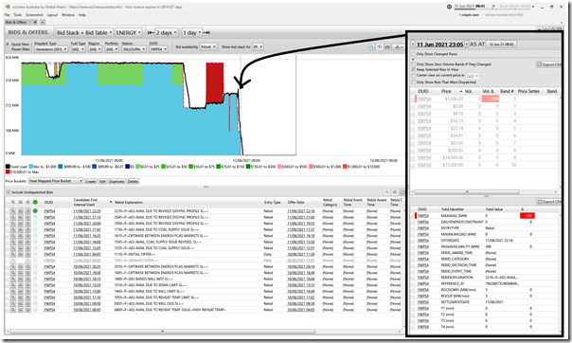572x343 pixels.
Task: Click the camera snapshot icon above the chart
Action: (387, 46)
